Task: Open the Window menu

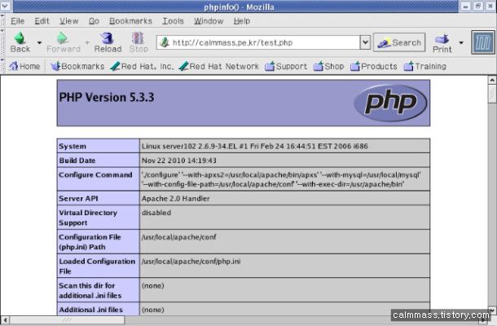Action: [209, 21]
